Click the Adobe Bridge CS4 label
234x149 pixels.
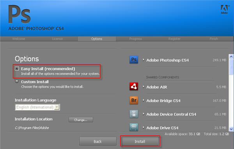(163, 101)
